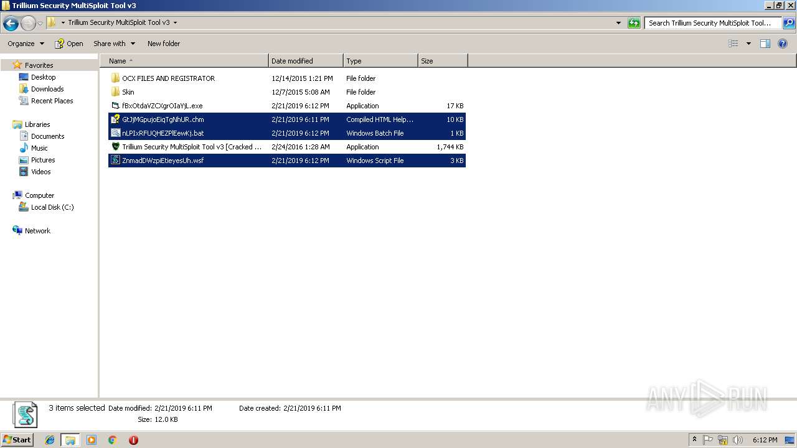Screen dimensions: 797x448
Task: Open Downloads in Favorites
Action: tap(47, 89)
